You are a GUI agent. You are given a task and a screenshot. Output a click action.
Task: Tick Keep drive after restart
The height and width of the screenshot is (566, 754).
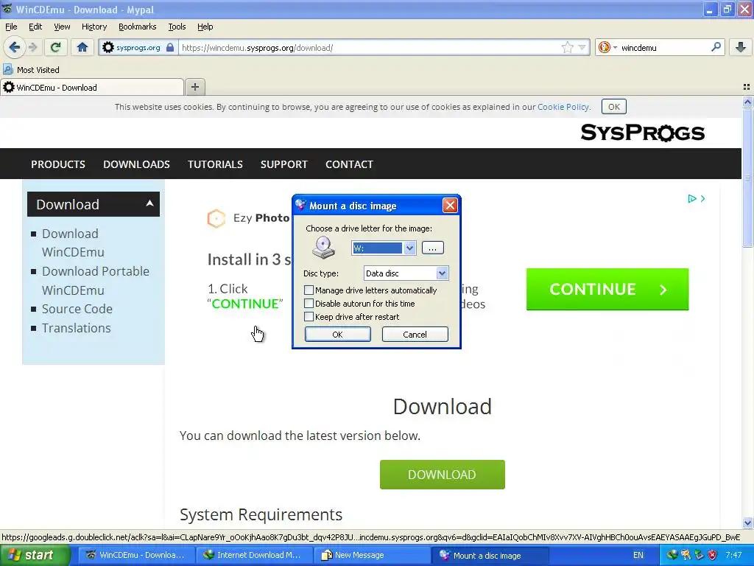tap(309, 317)
